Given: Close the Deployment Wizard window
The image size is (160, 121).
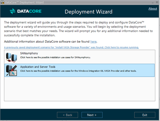Looking at the screenshot, I should (x=157, y=2).
